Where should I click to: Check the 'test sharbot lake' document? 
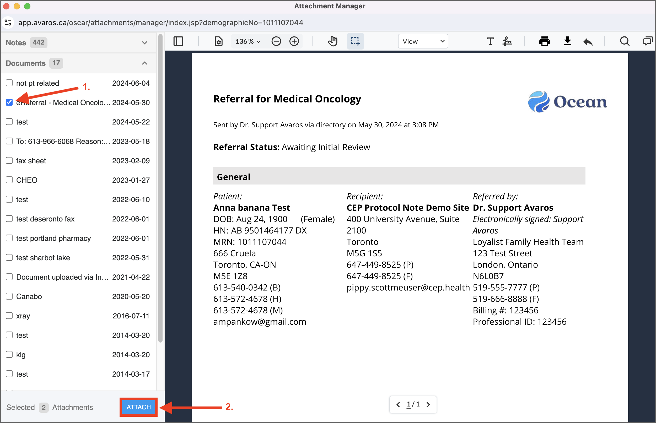coord(9,257)
